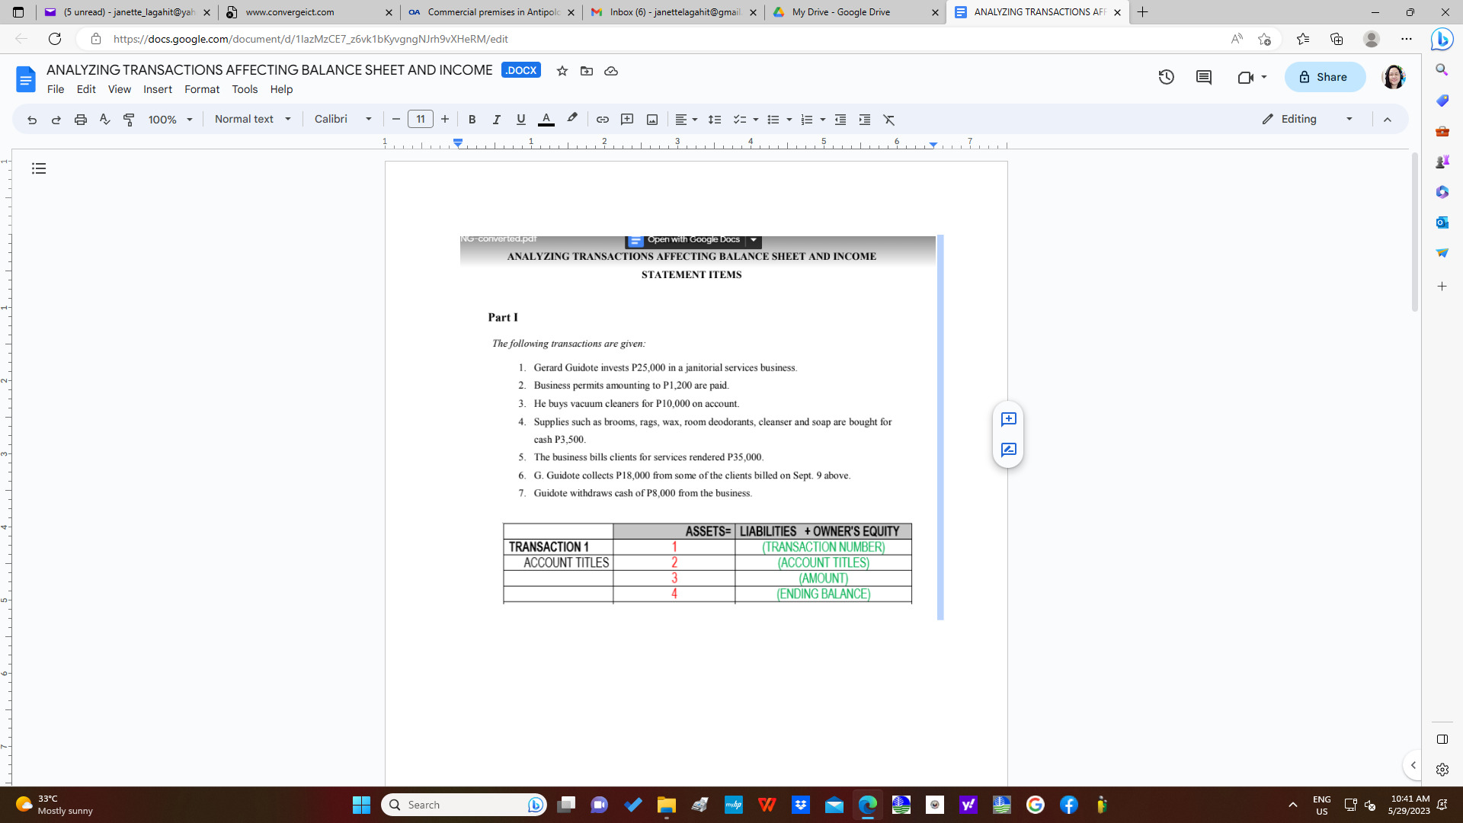Screen dimensions: 1463x823
Task: Open the Calibri font dropdown
Action: [343, 120]
